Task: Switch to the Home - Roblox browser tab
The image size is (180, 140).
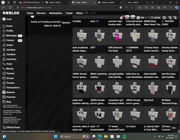Action: [58, 3]
